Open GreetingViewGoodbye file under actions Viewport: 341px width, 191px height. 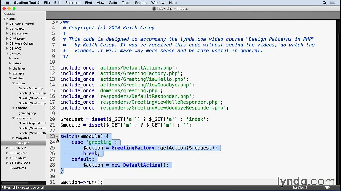click(x=32, y=98)
